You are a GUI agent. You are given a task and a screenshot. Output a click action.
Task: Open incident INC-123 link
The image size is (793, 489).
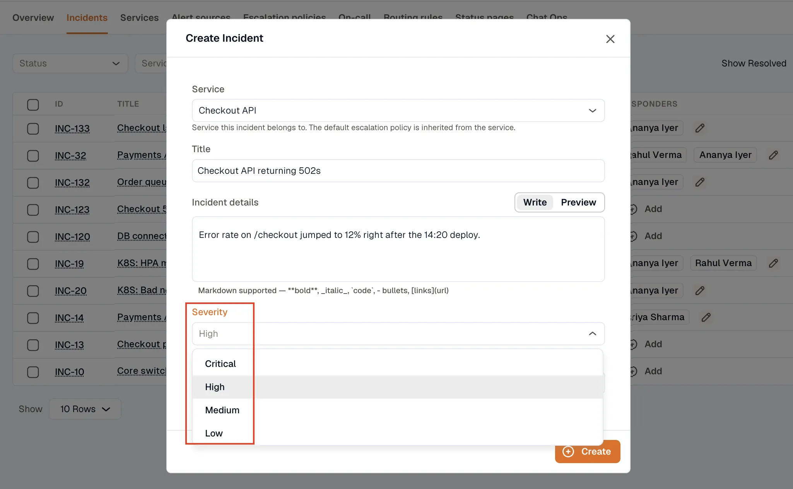tap(72, 210)
